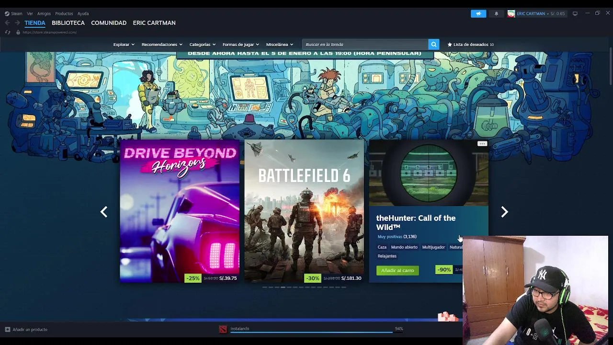Show next carousel items with right arrow

tap(504, 212)
